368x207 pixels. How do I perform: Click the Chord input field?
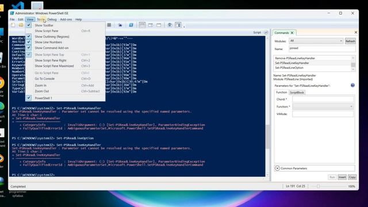coord(323,99)
